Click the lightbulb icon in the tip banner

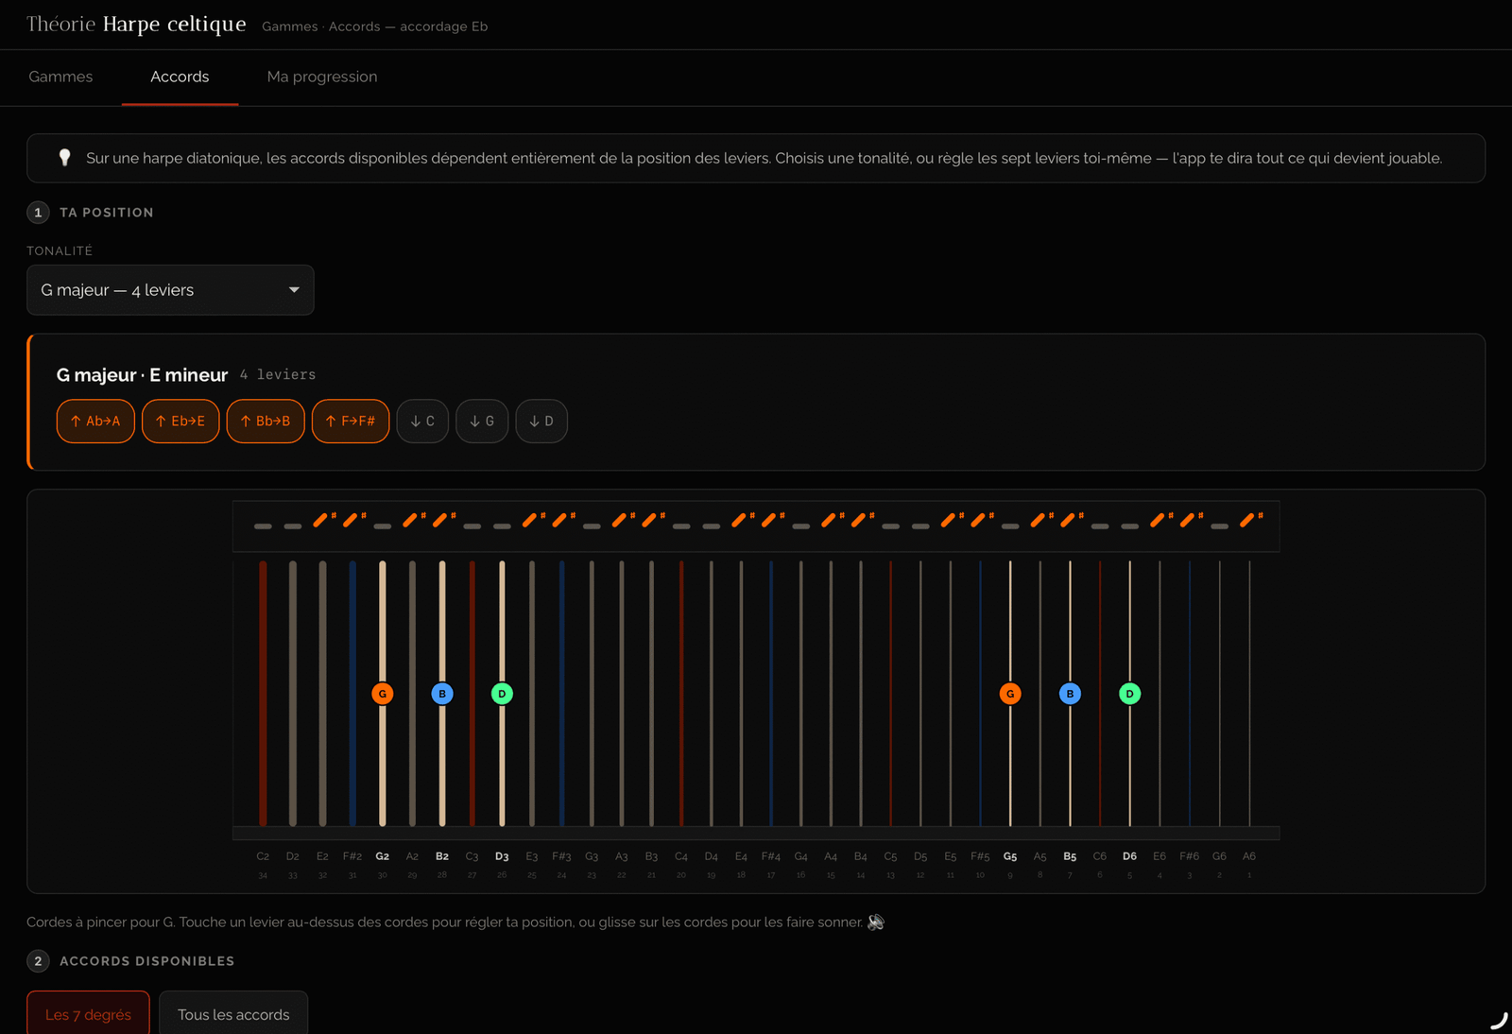[64, 158]
